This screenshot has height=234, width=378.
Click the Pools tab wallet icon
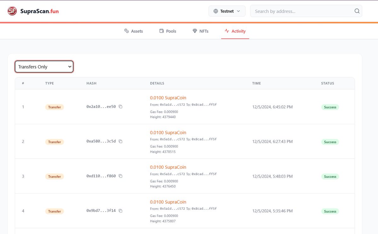click(x=162, y=31)
